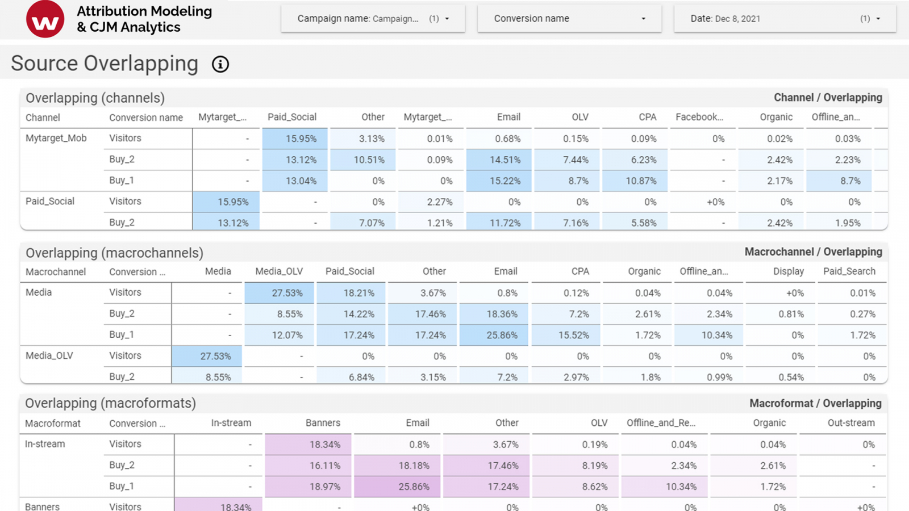
Task: Click the In-stream macroformat row label
Action: tap(45, 444)
